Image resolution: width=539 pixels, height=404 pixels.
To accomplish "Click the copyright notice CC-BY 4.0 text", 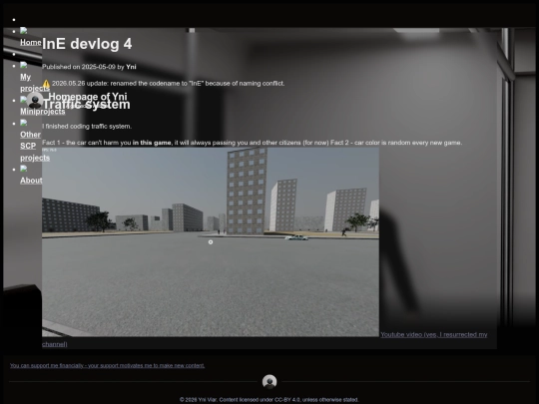I will point(269,400).
